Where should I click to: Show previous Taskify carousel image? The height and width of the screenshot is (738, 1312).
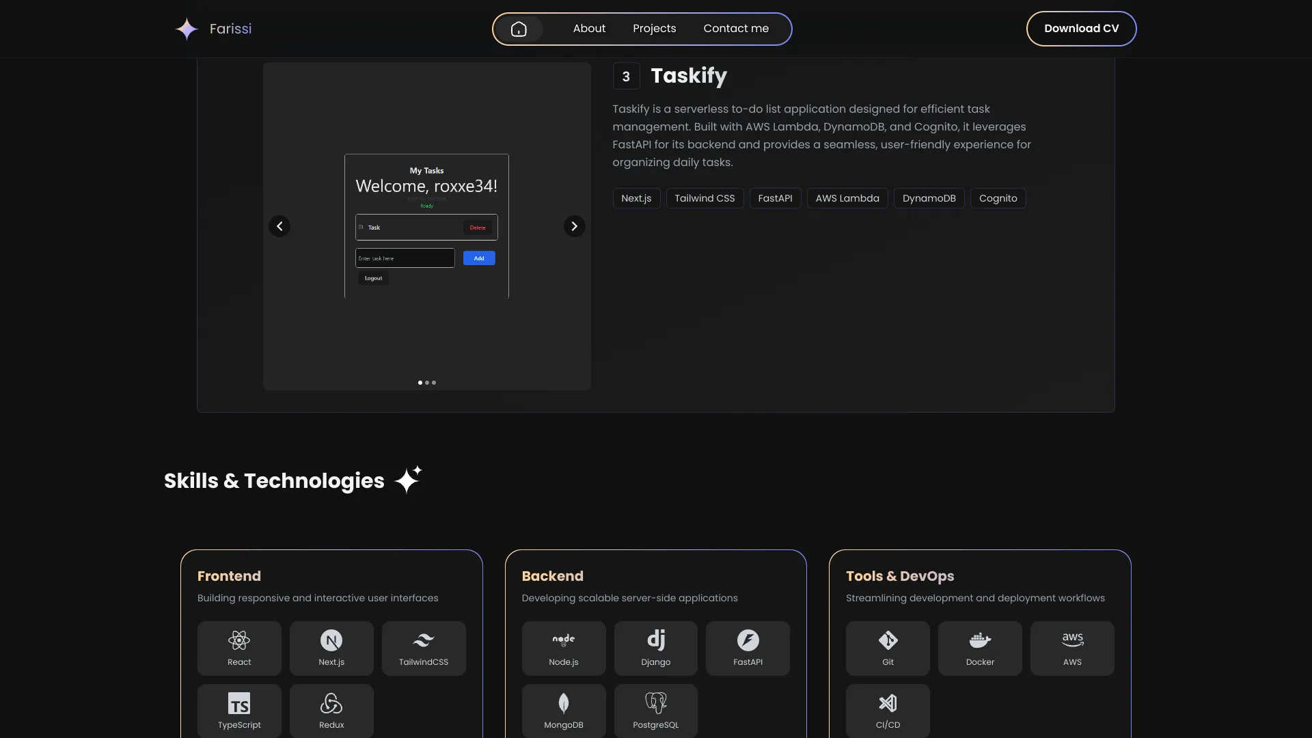[x=279, y=226]
